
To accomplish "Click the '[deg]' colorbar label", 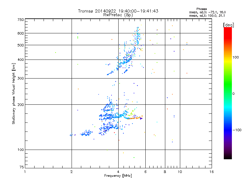I will pos(228,25).
